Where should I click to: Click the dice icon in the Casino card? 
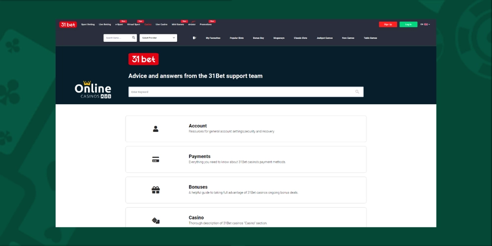coord(155,220)
